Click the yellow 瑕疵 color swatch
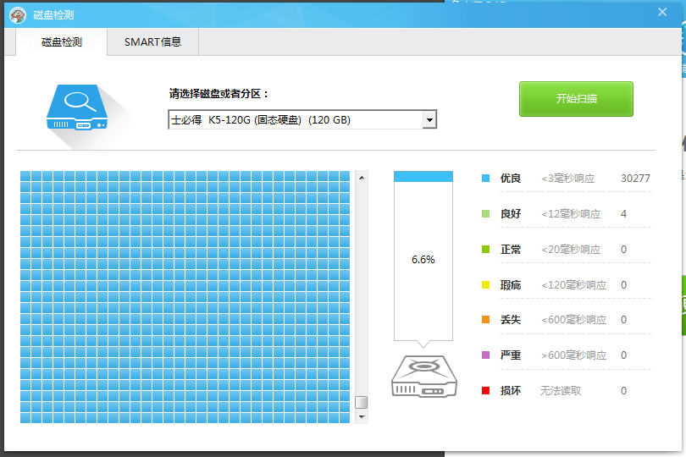 (485, 285)
